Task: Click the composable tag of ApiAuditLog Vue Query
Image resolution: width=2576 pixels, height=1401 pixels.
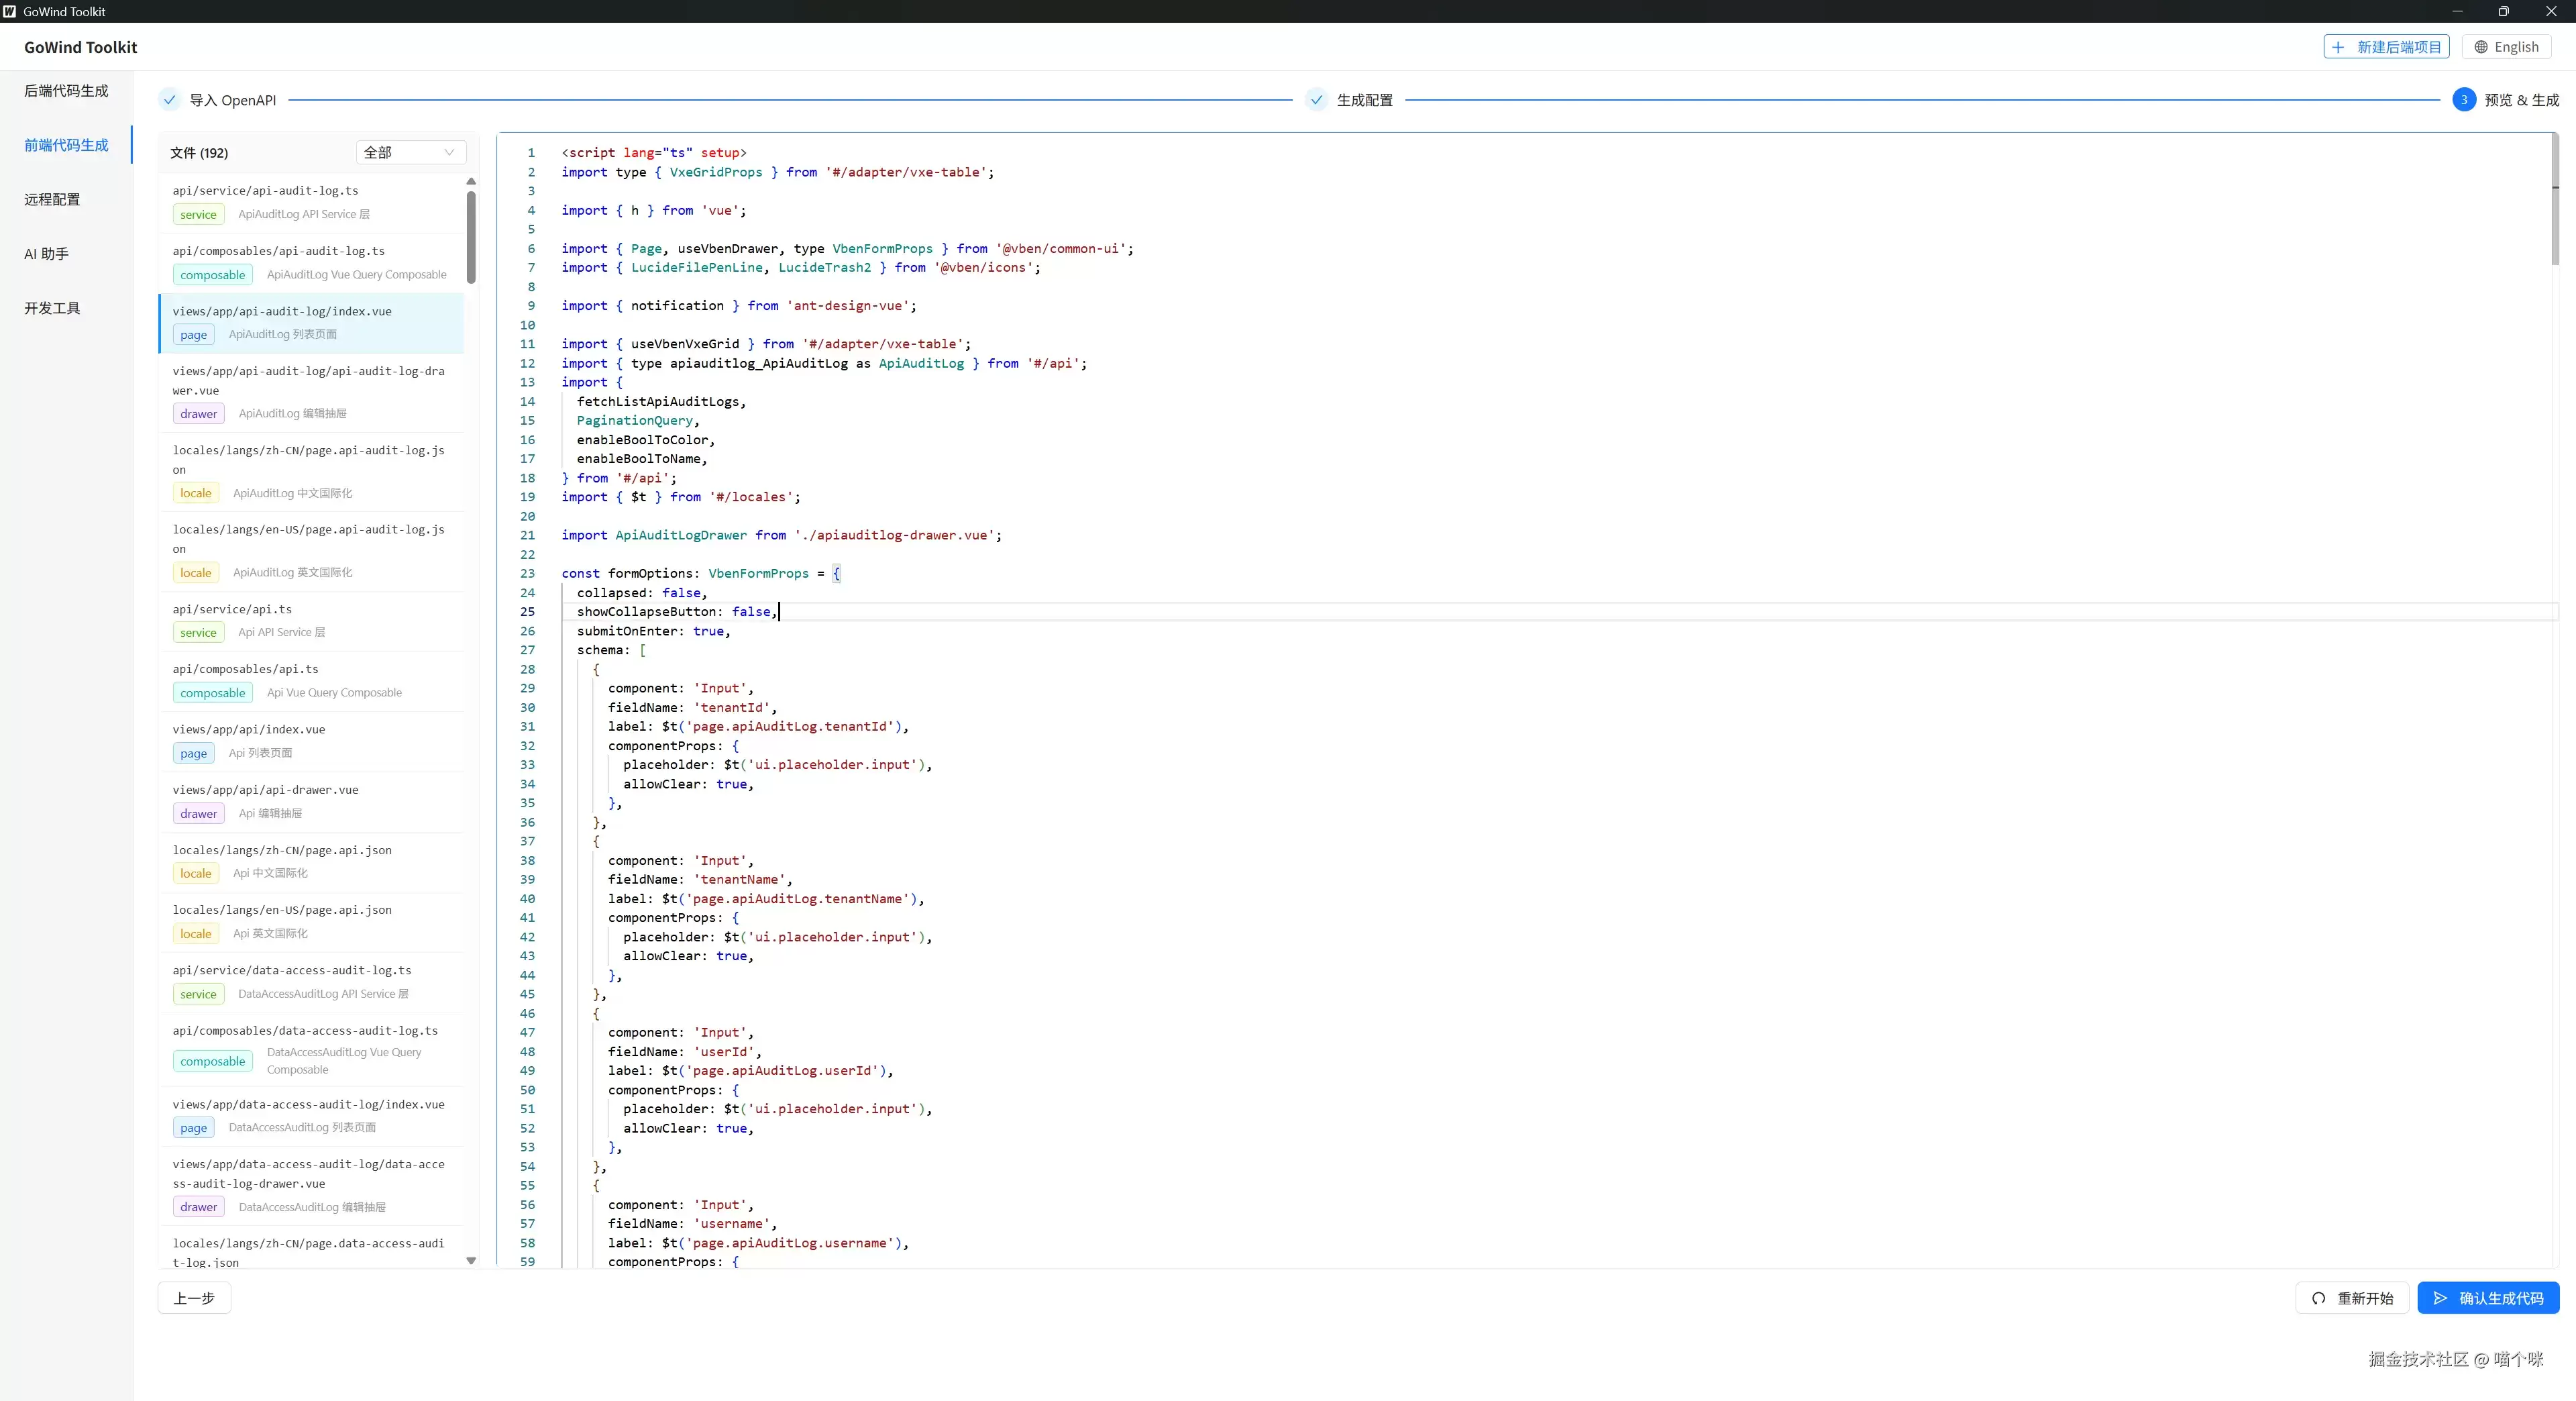Action: 212,275
